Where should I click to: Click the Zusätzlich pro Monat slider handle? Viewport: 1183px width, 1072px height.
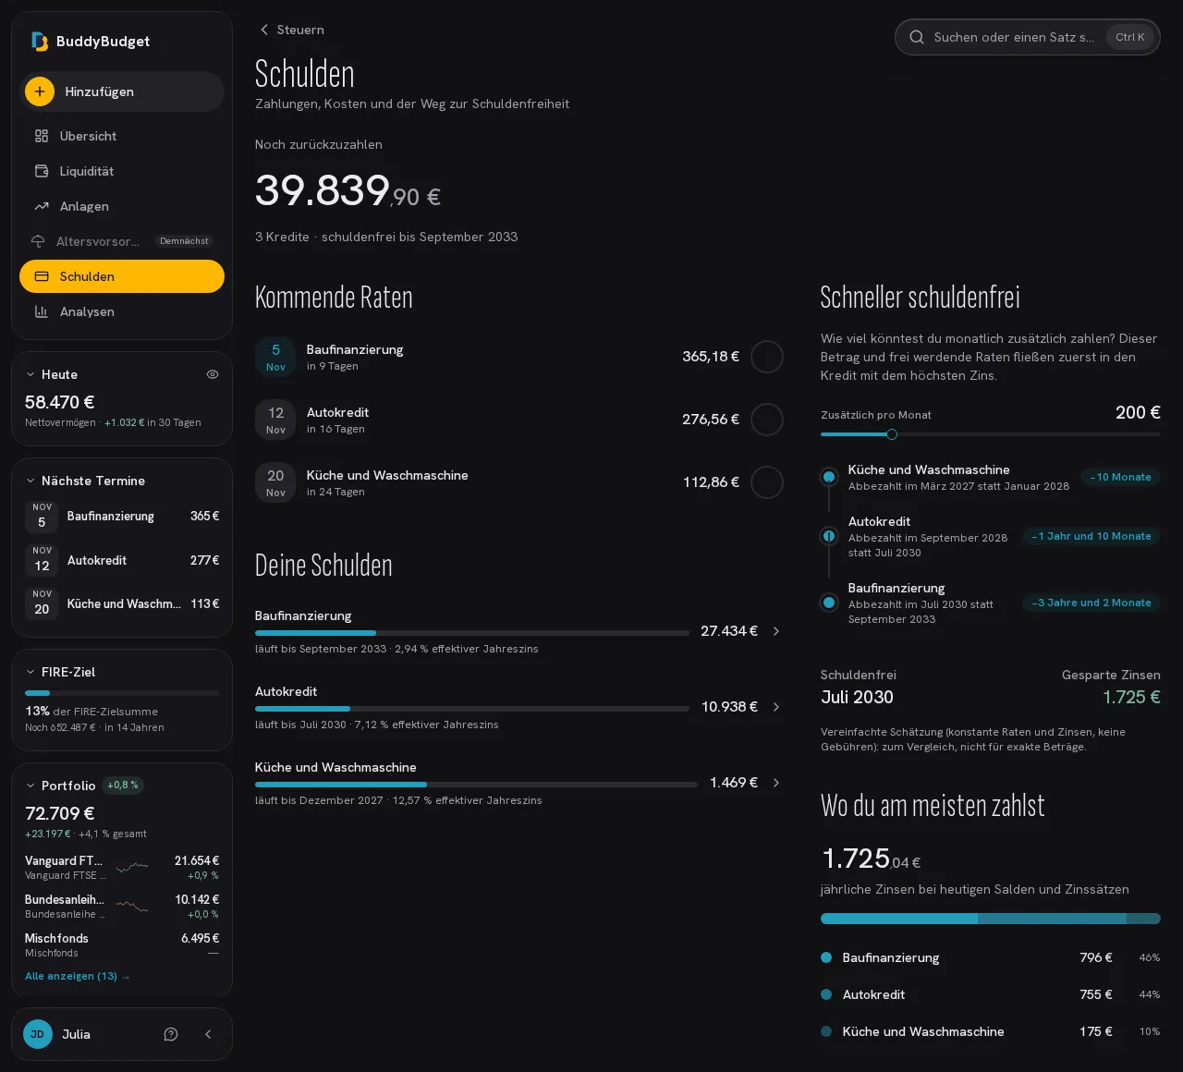tap(892, 434)
